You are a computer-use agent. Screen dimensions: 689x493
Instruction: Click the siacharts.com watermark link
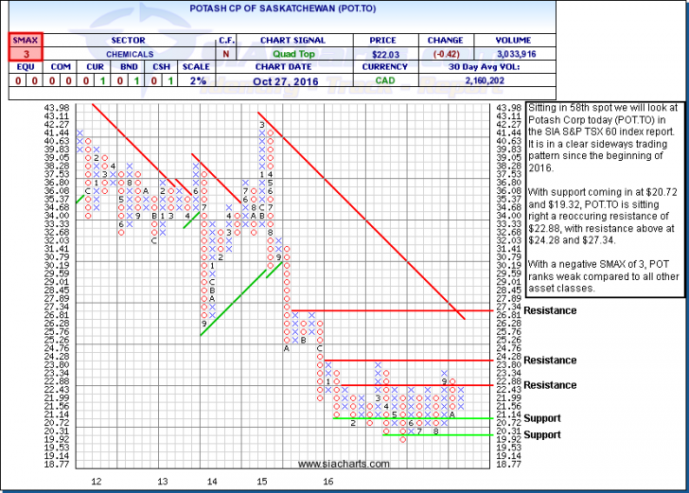[x=343, y=464]
